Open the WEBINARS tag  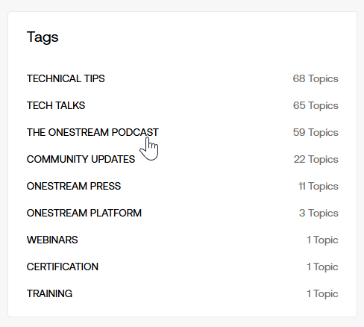52,240
